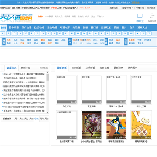Open 更新记录 in the navigation bar
The height and width of the screenshot is (157, 157).
pyautogui.click(x=106, y=27)
